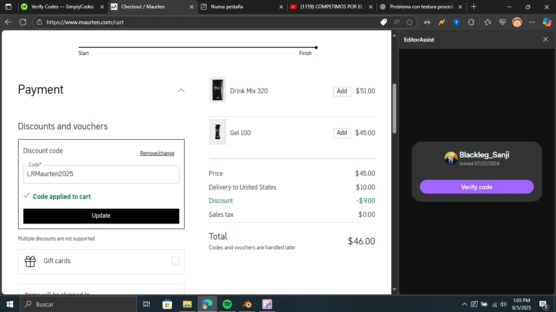556x312 pixels.
Task: Click the Windows Buscar search box
Action: click(x=78, y=304)
